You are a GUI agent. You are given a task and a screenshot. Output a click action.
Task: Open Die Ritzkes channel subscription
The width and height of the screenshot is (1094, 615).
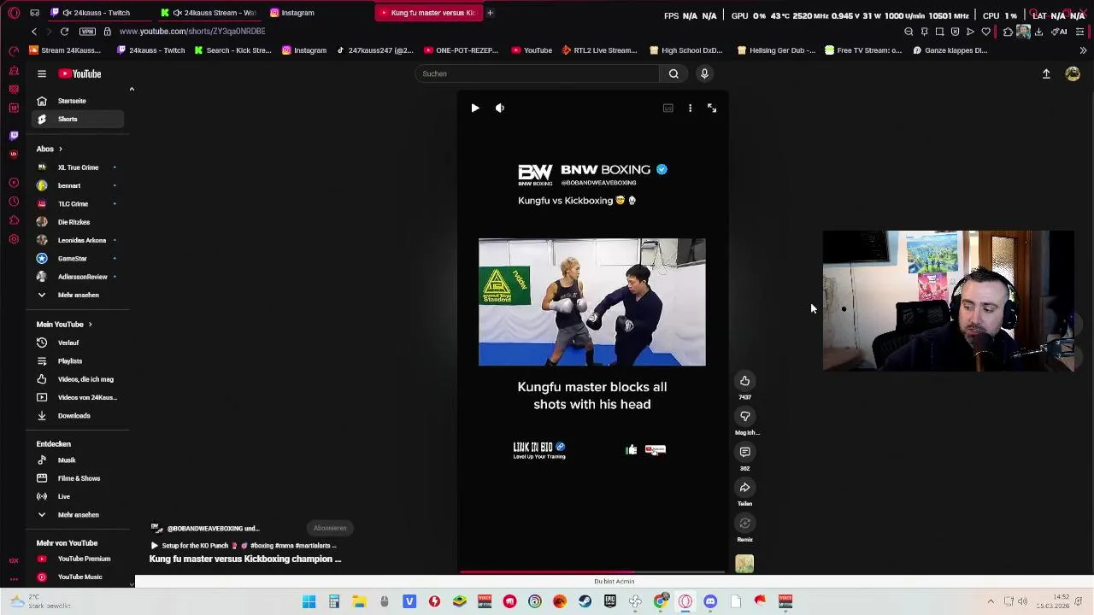pyautogui.click(x=79, y=222)
